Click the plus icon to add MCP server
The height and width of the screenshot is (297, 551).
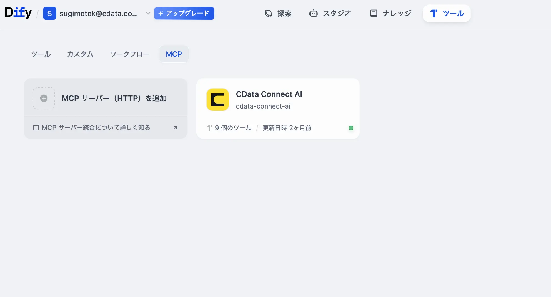(44, 98)
